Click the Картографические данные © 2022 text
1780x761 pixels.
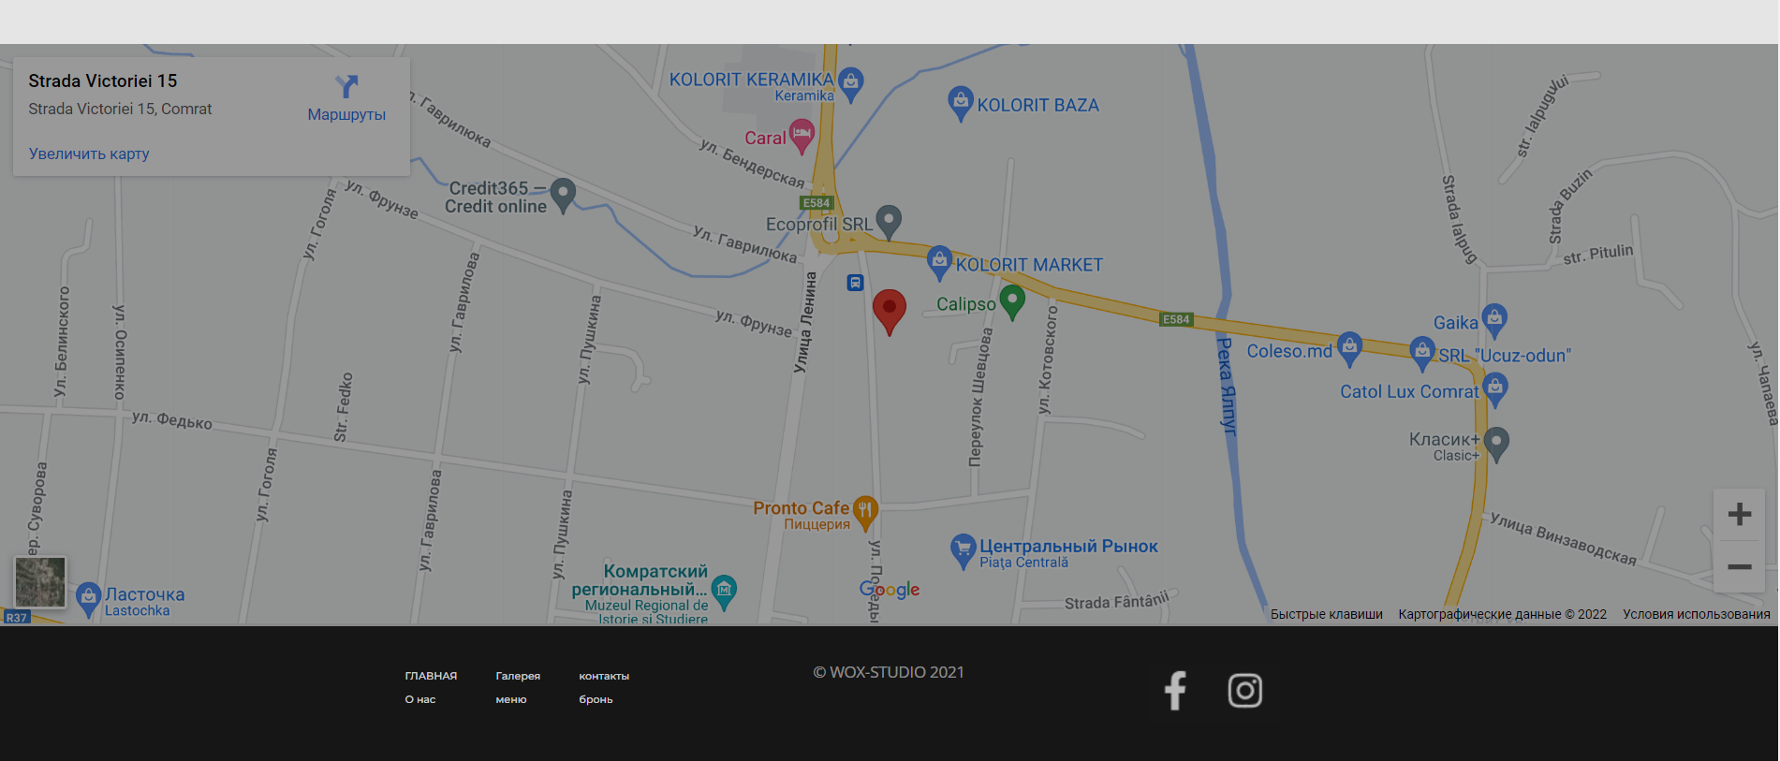click(x=1502, y=614)
